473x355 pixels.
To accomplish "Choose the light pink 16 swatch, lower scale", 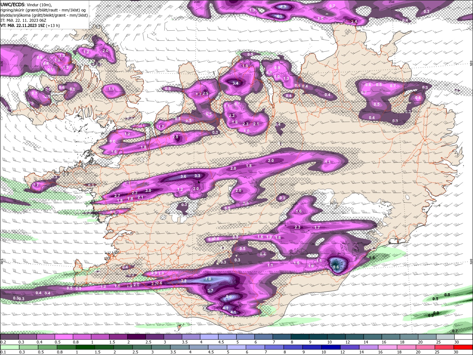I will tap(388, 347).
